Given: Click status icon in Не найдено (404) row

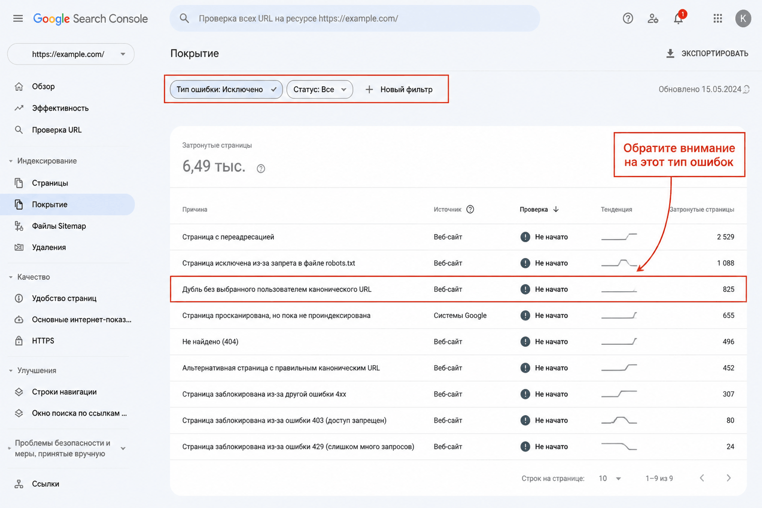Looking at the screenshot, I should [525, 342].
